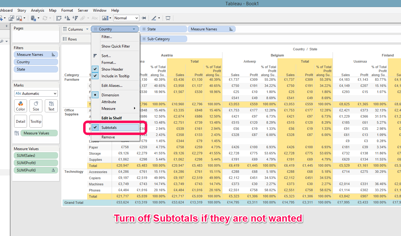
Task: Open the Server menu
Action: tap(83, 10)
